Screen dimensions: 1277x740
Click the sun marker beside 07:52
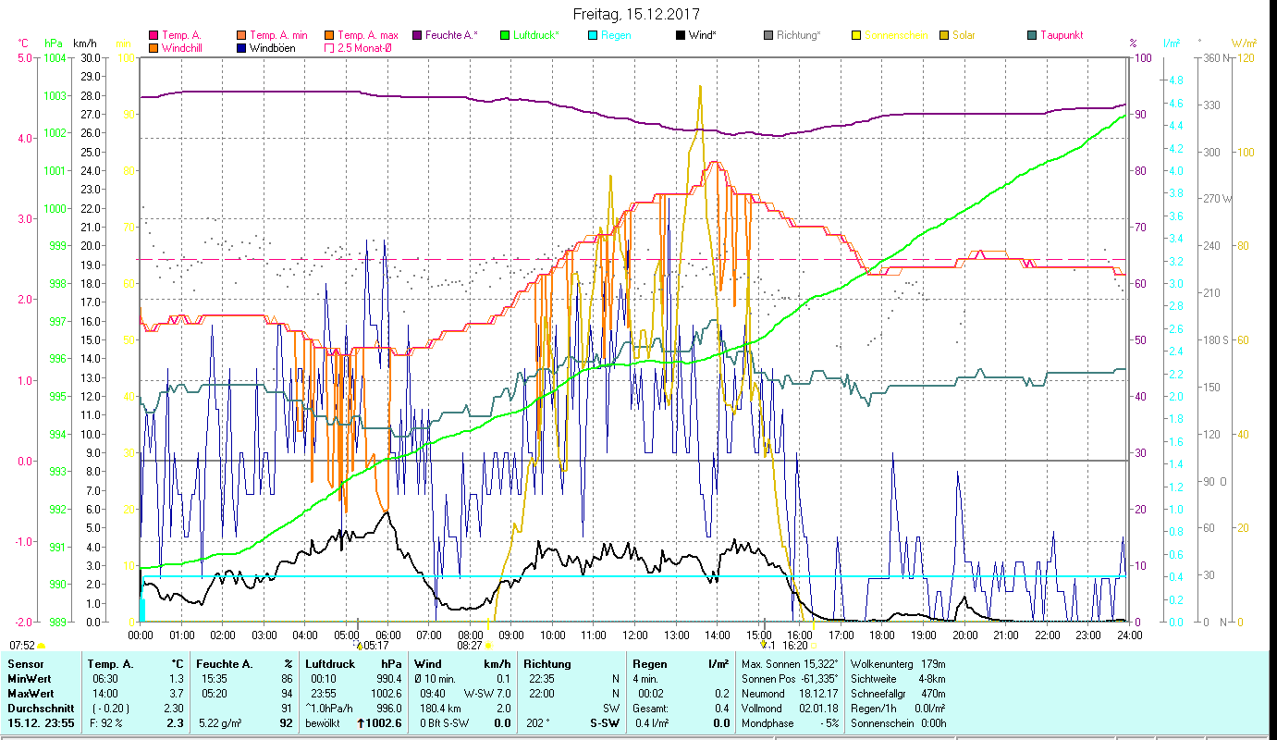coord(42,646)
